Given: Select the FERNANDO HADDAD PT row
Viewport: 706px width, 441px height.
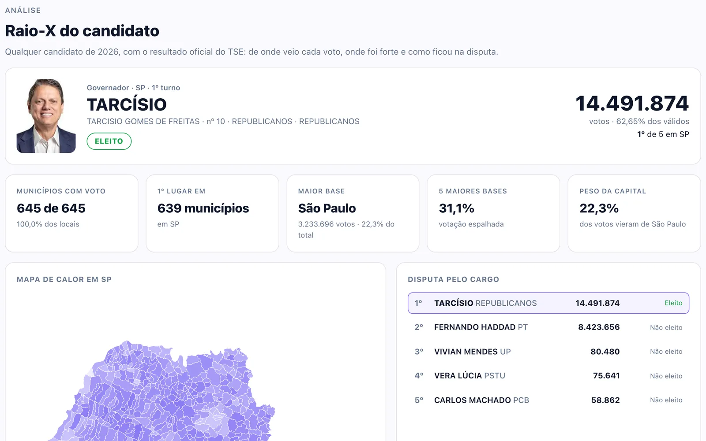Looking at the screenshot, I should (548, 327).
